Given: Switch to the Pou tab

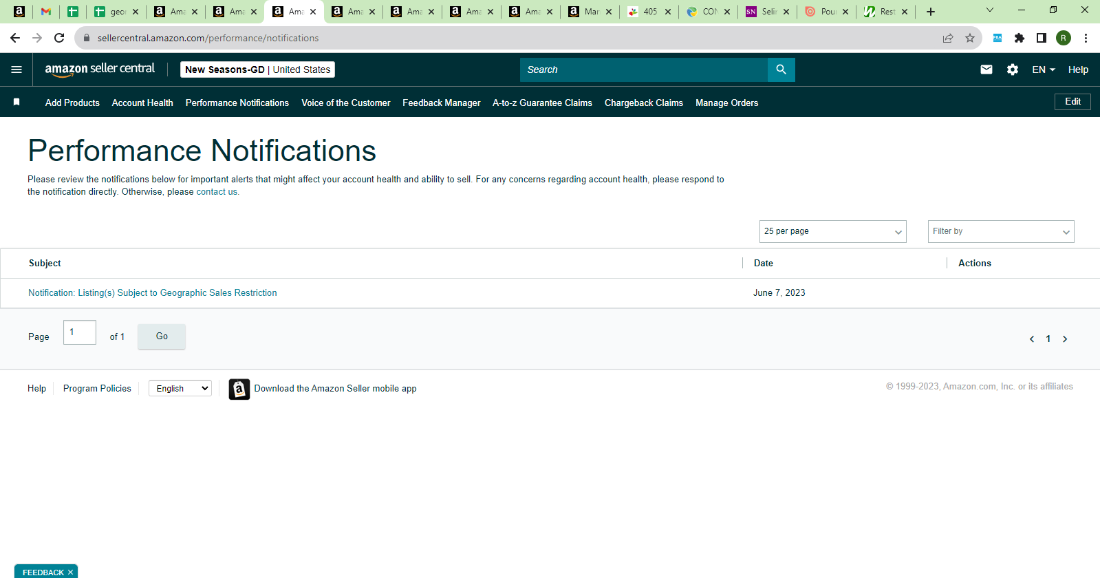Looking at the screenshot, I should pyautogui.click(x=826, y=12).
